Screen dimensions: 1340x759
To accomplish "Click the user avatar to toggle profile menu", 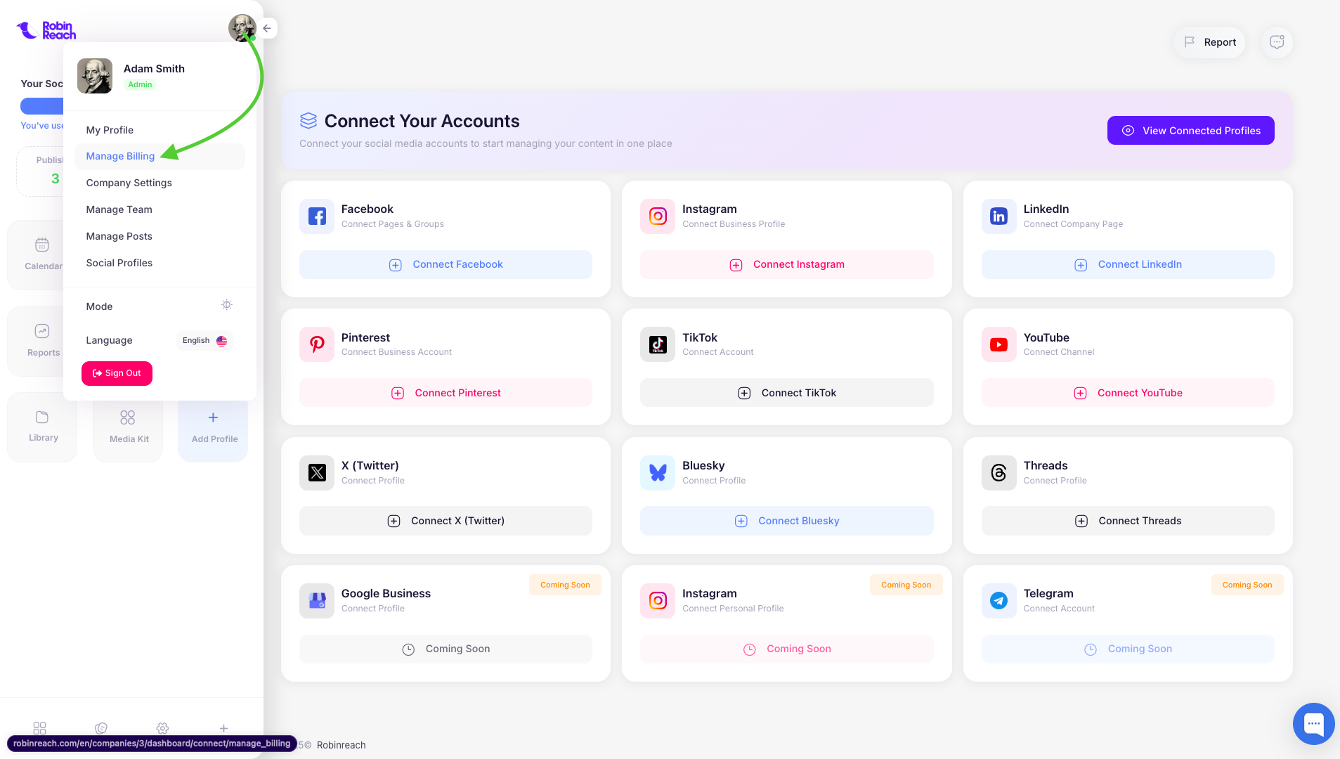I will tap(242, 28).
